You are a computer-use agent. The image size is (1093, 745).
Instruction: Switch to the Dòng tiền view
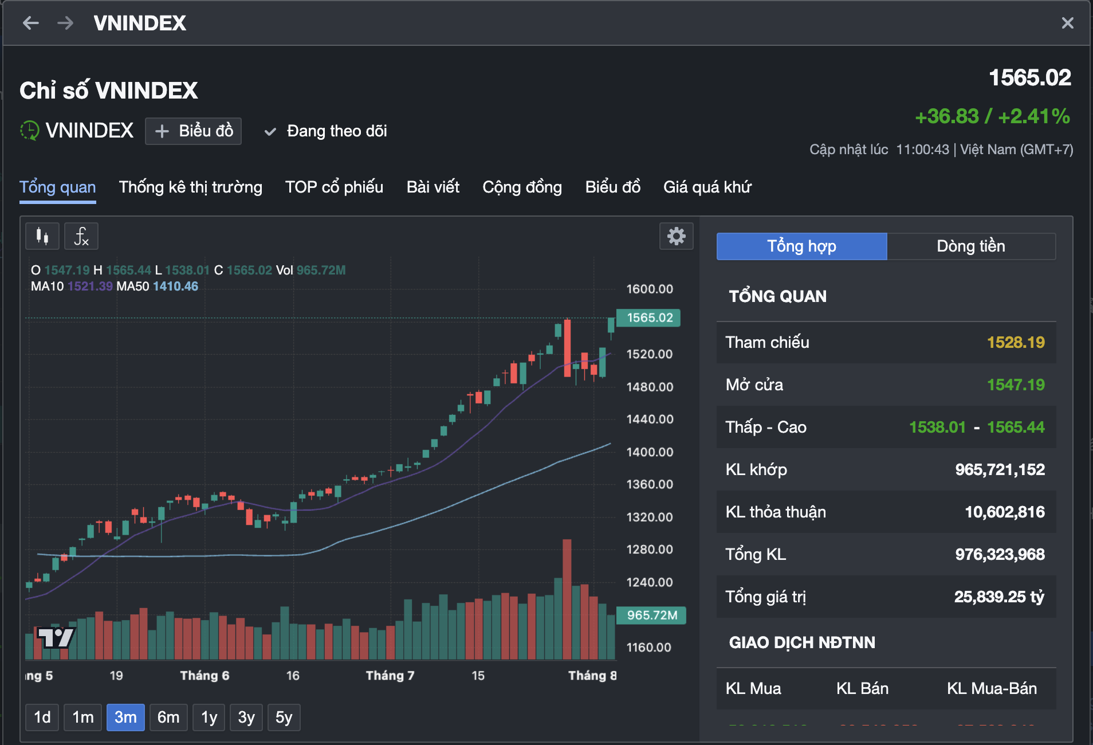[x=970, y=246]
